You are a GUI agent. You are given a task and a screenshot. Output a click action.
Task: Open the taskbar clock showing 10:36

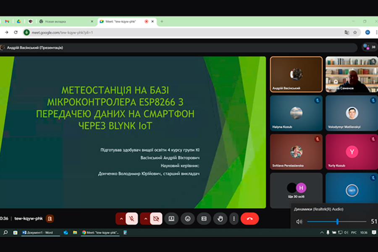coord(364,232)
